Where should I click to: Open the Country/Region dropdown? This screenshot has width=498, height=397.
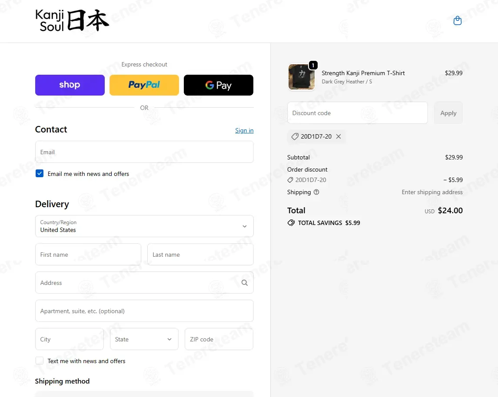pyautogui.click(x=144, y=226)
